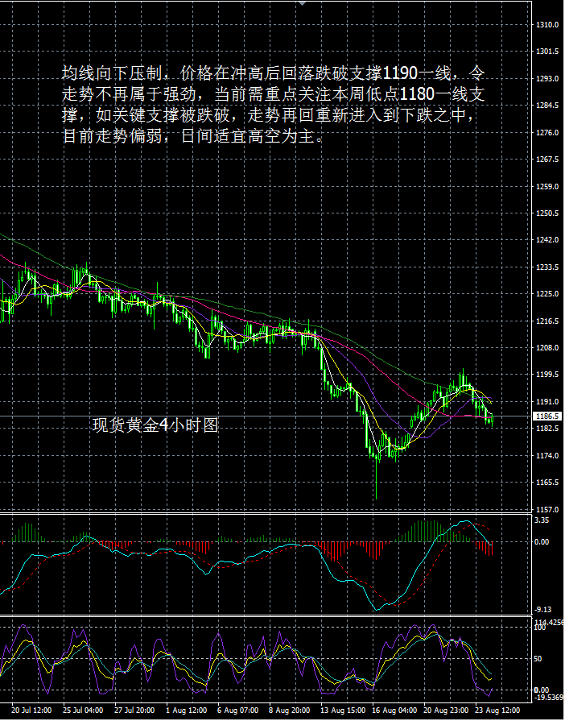565x721 pixels.
Task: Click the analysis text line starting 撑，如关键支撑
Action: 269,115
